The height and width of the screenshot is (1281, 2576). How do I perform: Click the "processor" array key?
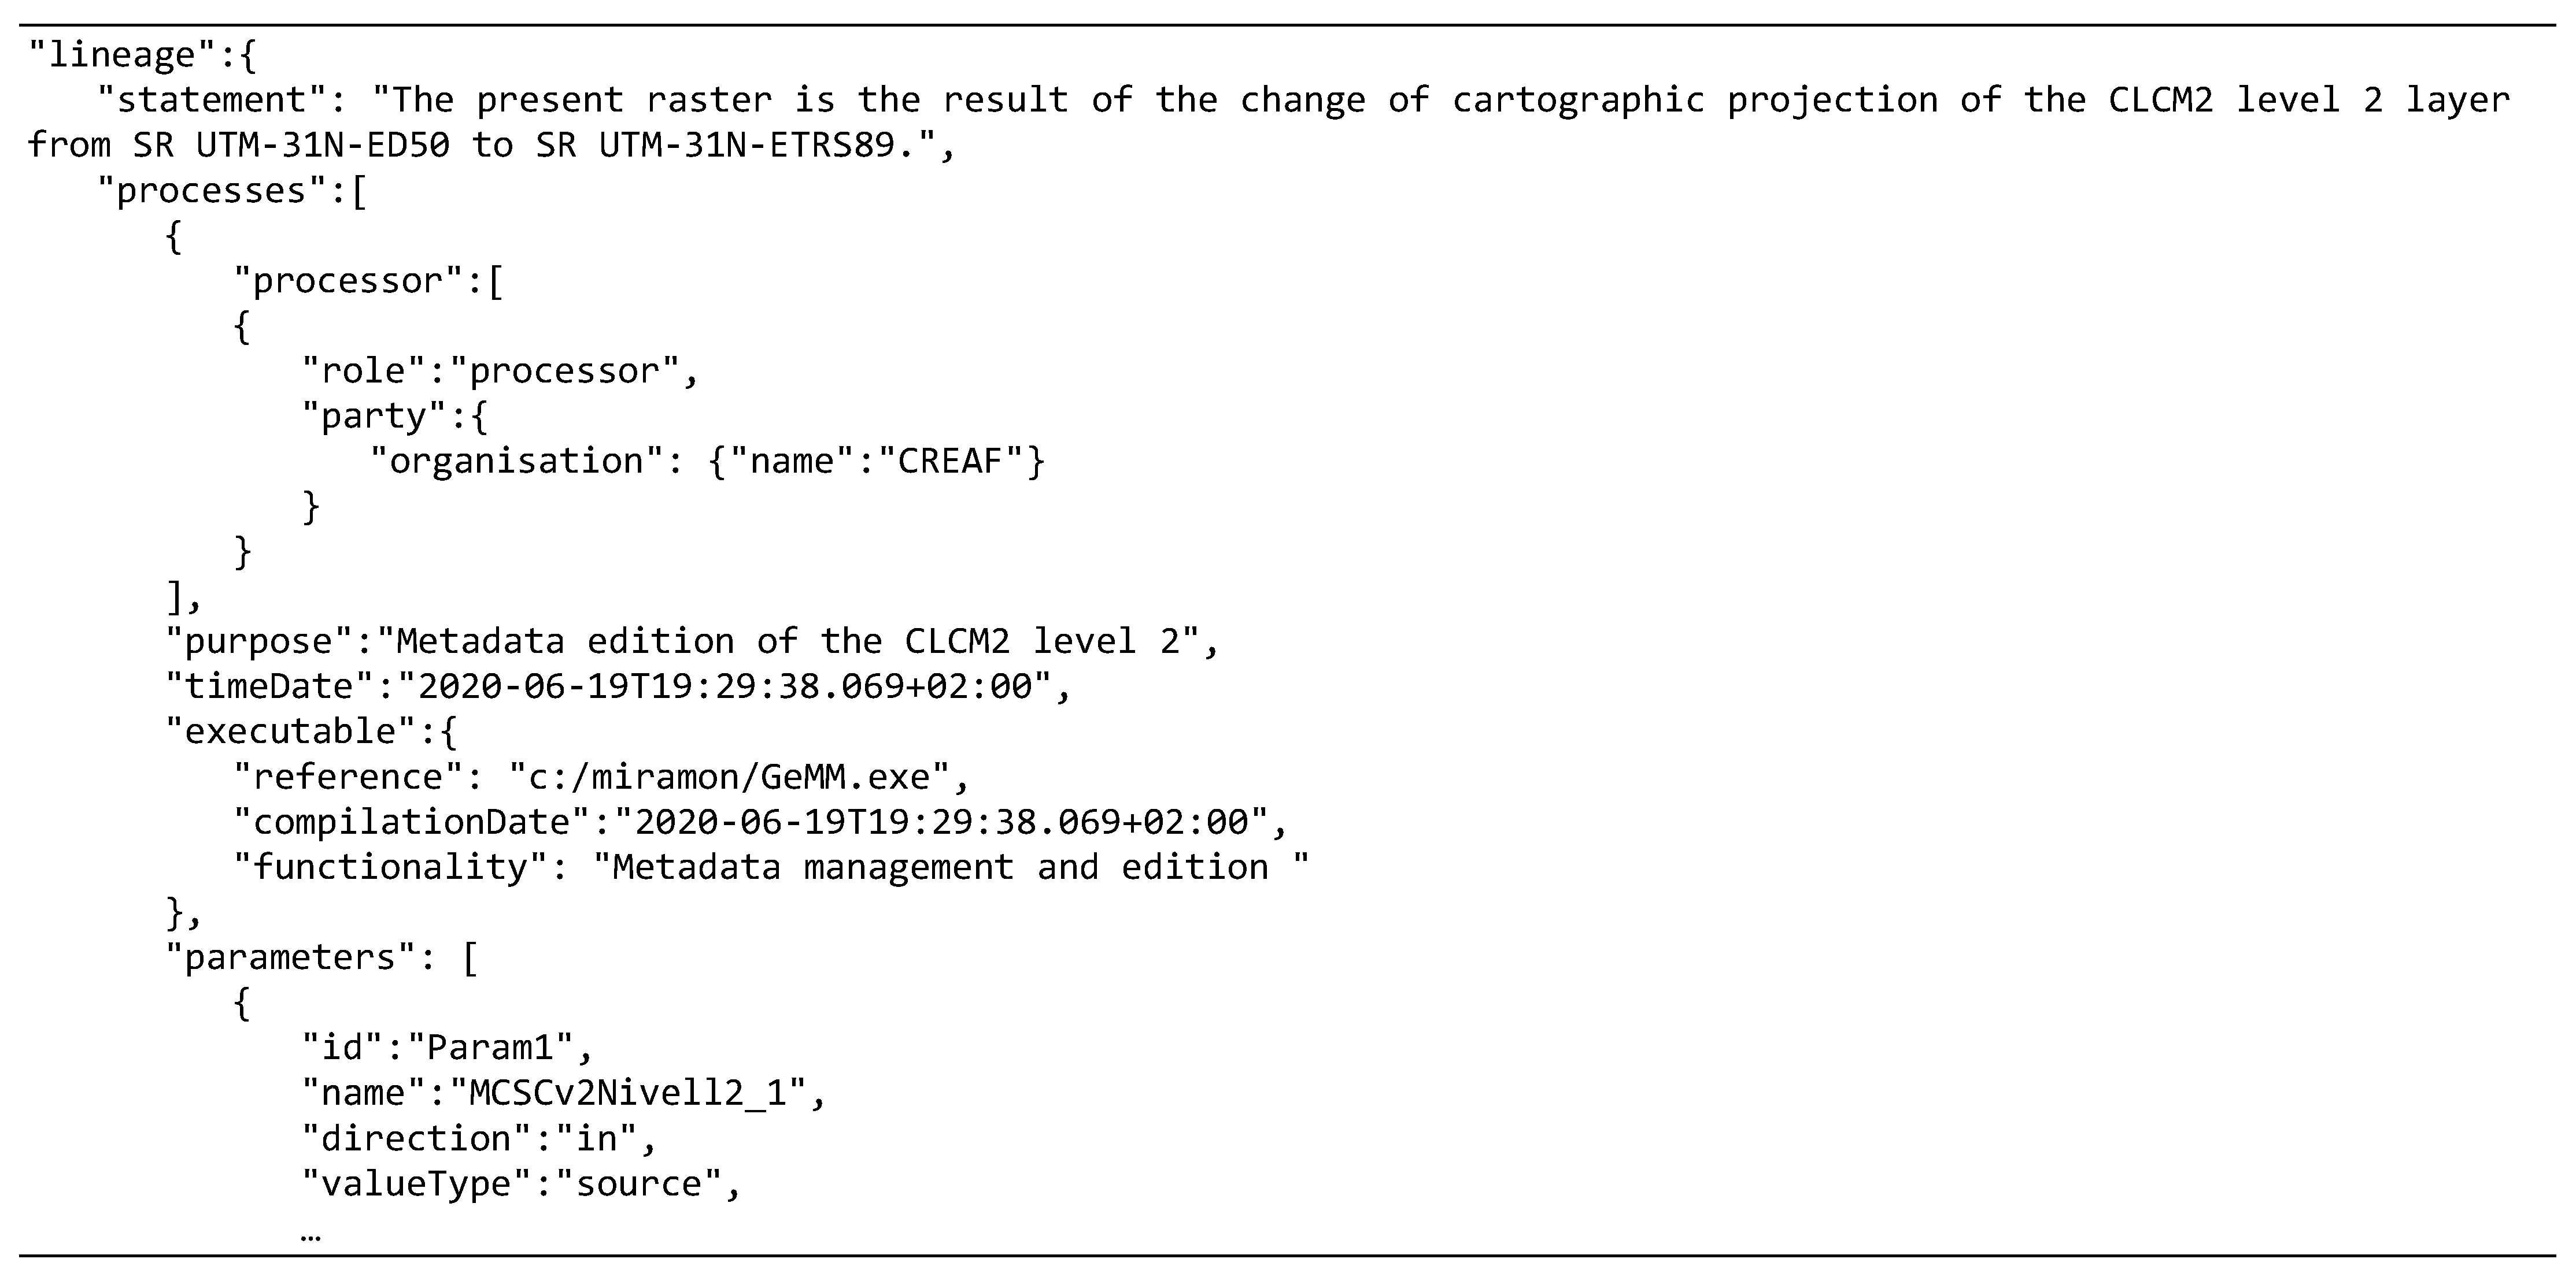tap(348, 281)
